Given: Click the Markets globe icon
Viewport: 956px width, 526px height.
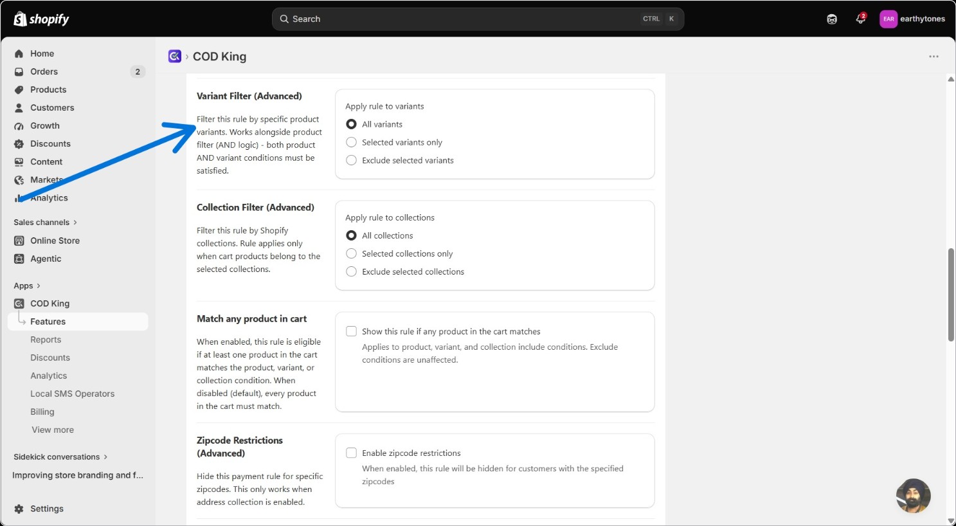Looking at the screenshot, I should tap(19, 180).
